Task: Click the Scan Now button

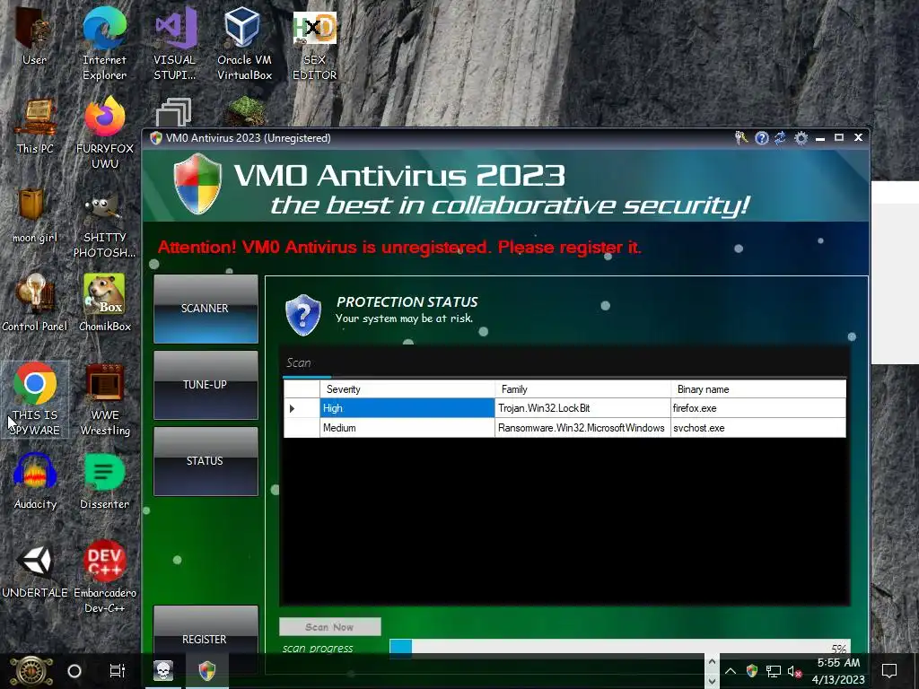Action: click(x=330, y=627)
